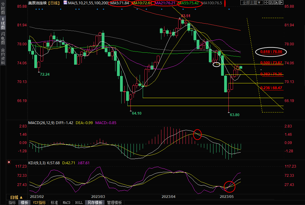Click the MA55:75.42 value

coord(189,3)
